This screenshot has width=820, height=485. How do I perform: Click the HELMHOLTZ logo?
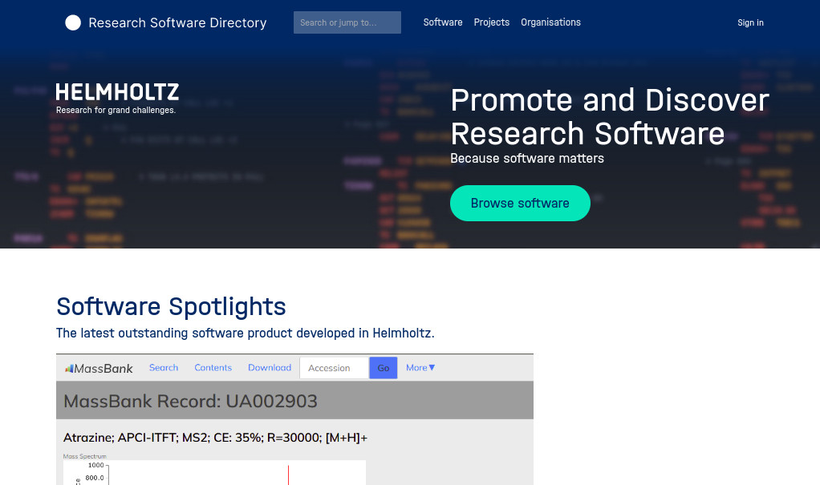click(x=117, y=99)
